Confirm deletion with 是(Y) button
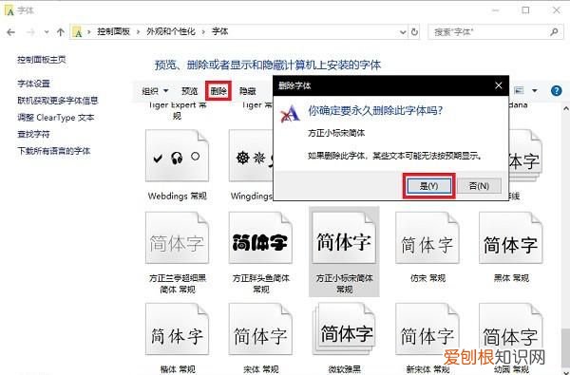570x375 pixels. (429, 186)
